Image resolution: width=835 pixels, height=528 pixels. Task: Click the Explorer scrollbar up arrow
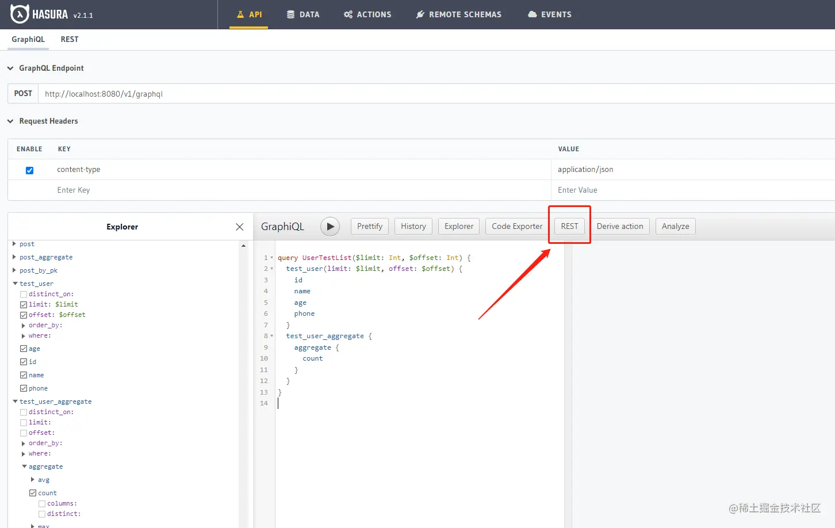(244, 246)
